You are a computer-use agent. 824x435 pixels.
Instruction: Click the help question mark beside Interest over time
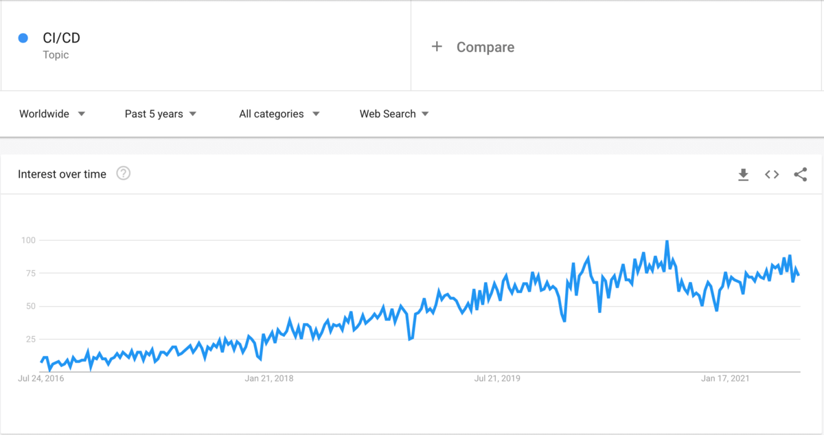[123, 174]
